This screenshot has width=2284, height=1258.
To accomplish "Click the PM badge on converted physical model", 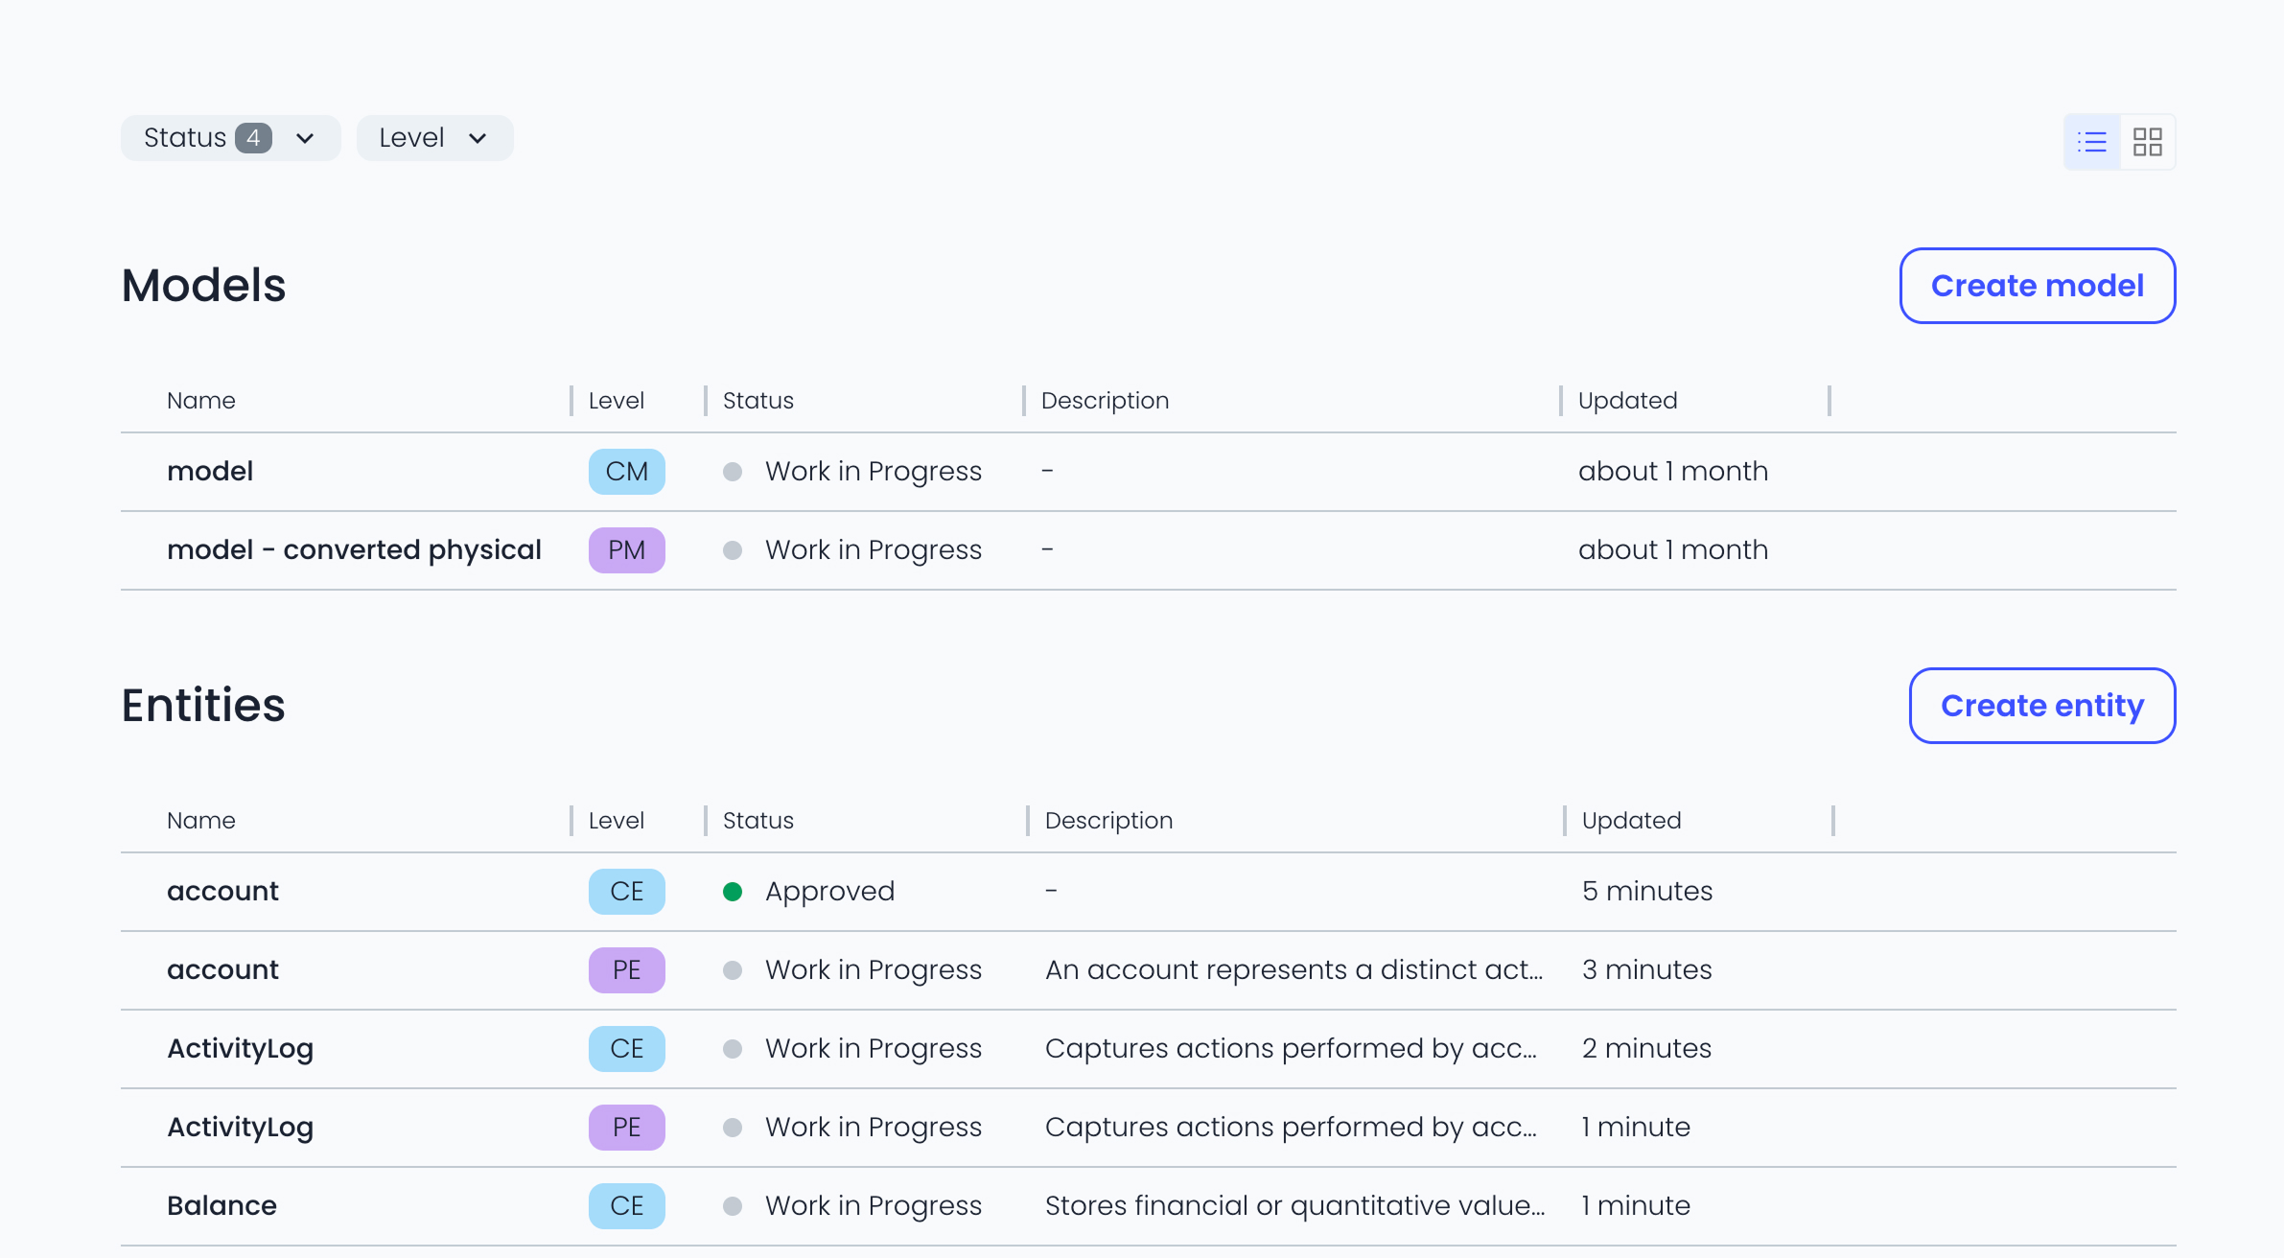I will click(626, 550).
